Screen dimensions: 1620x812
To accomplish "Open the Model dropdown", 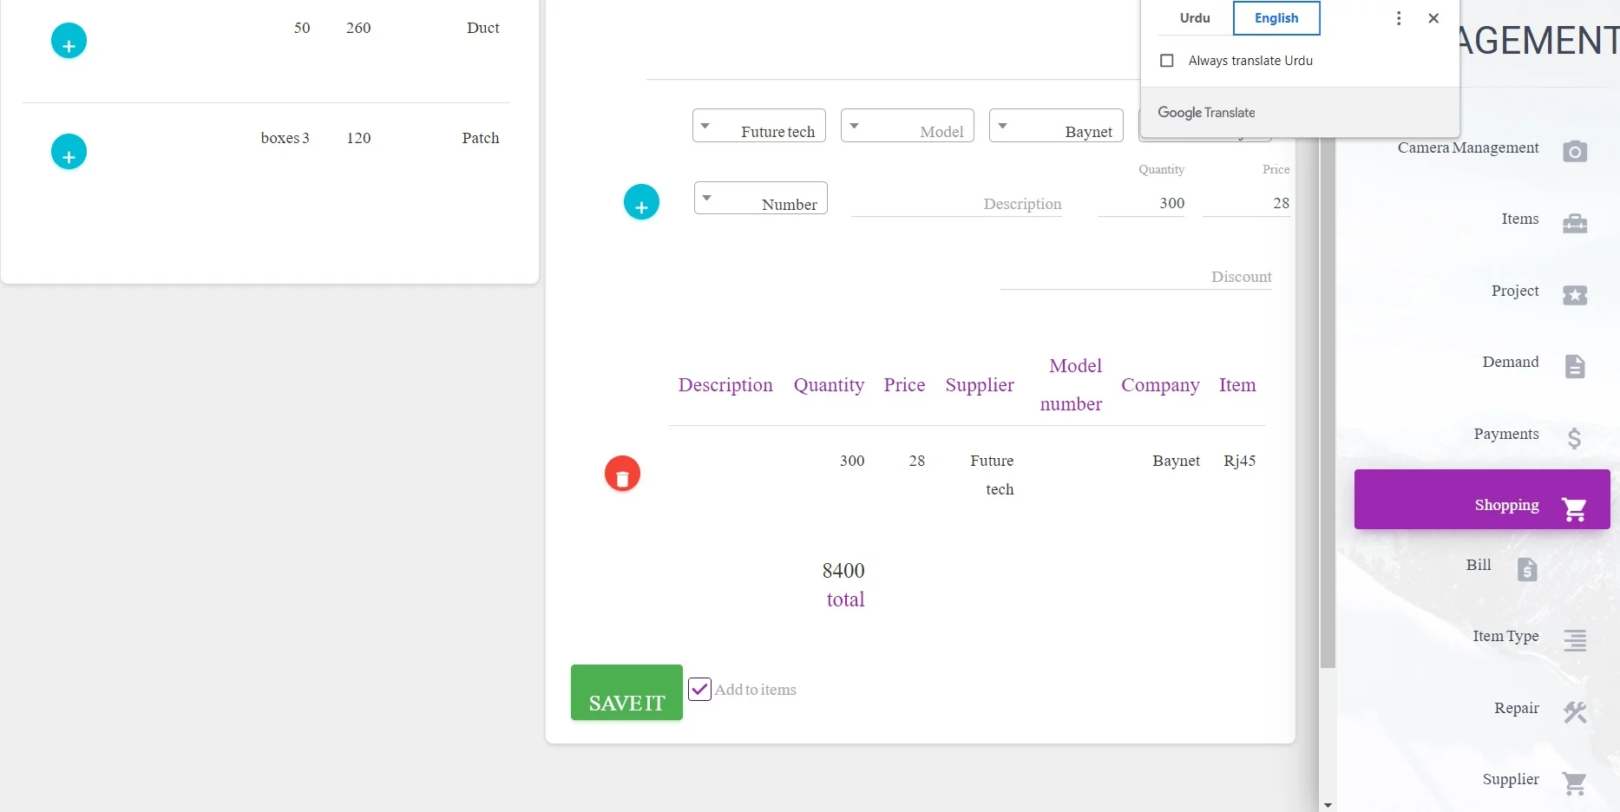I will click(907, 127).
